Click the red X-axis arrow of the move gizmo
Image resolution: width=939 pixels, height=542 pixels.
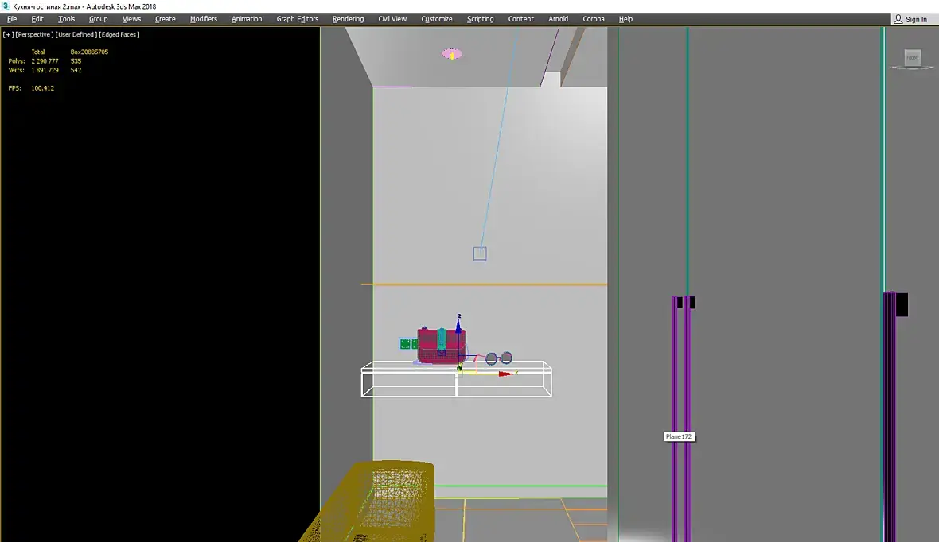point(506,374)
